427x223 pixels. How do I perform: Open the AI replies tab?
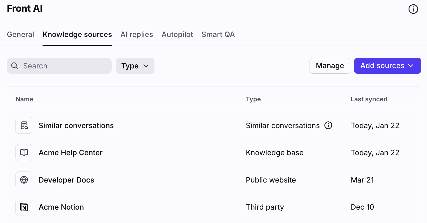137,34
